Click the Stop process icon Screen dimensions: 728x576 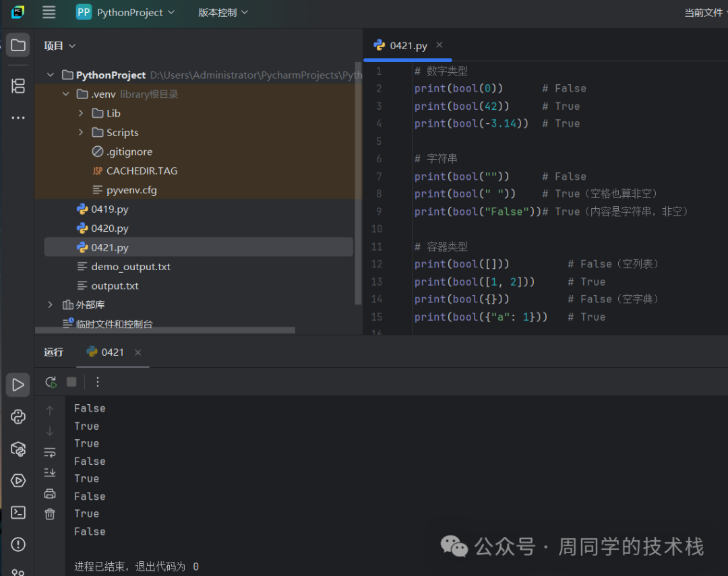[x=71, y=382]
